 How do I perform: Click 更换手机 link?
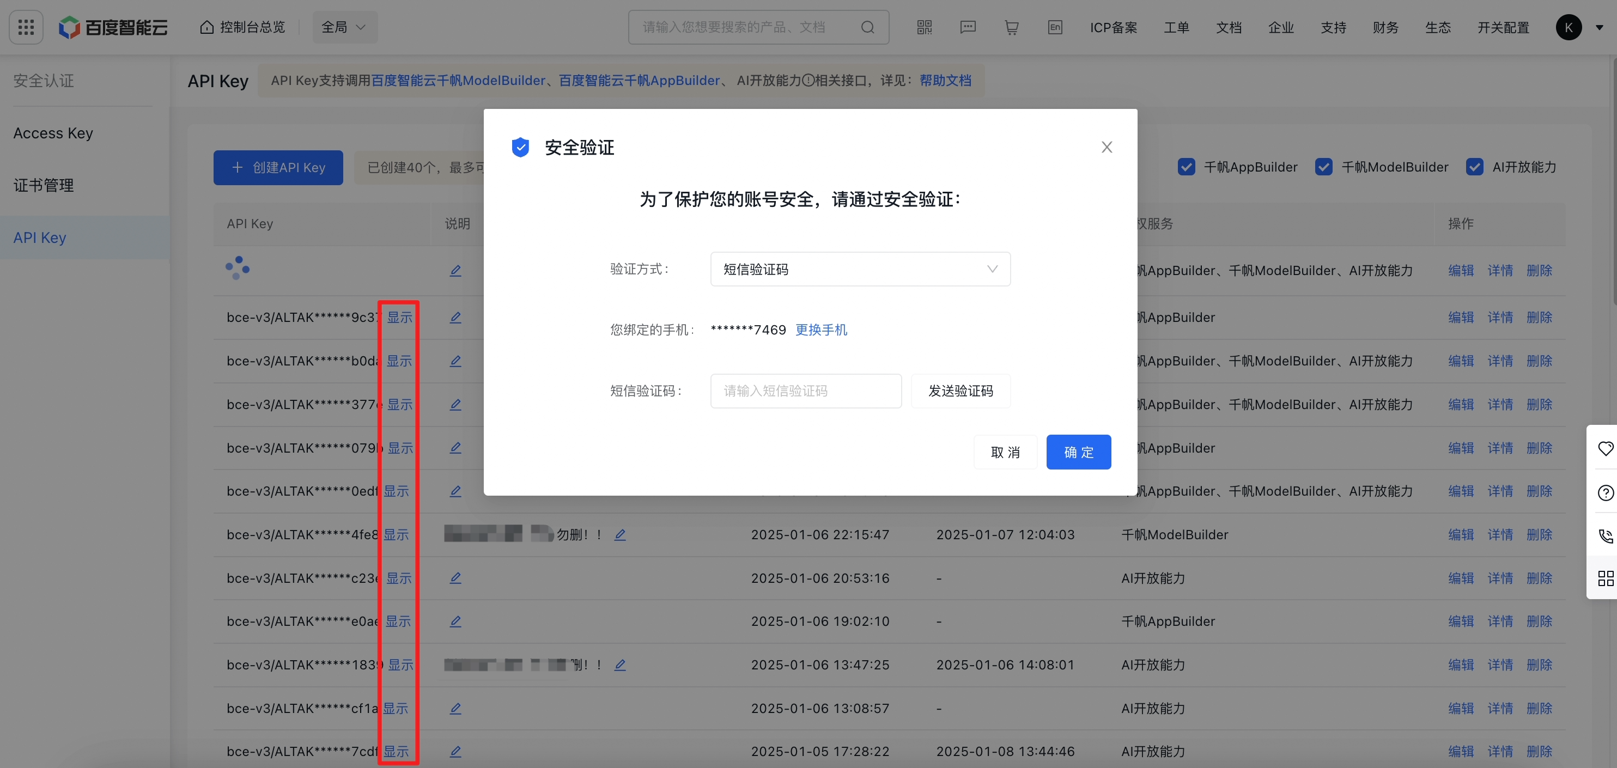coord(821,330)
